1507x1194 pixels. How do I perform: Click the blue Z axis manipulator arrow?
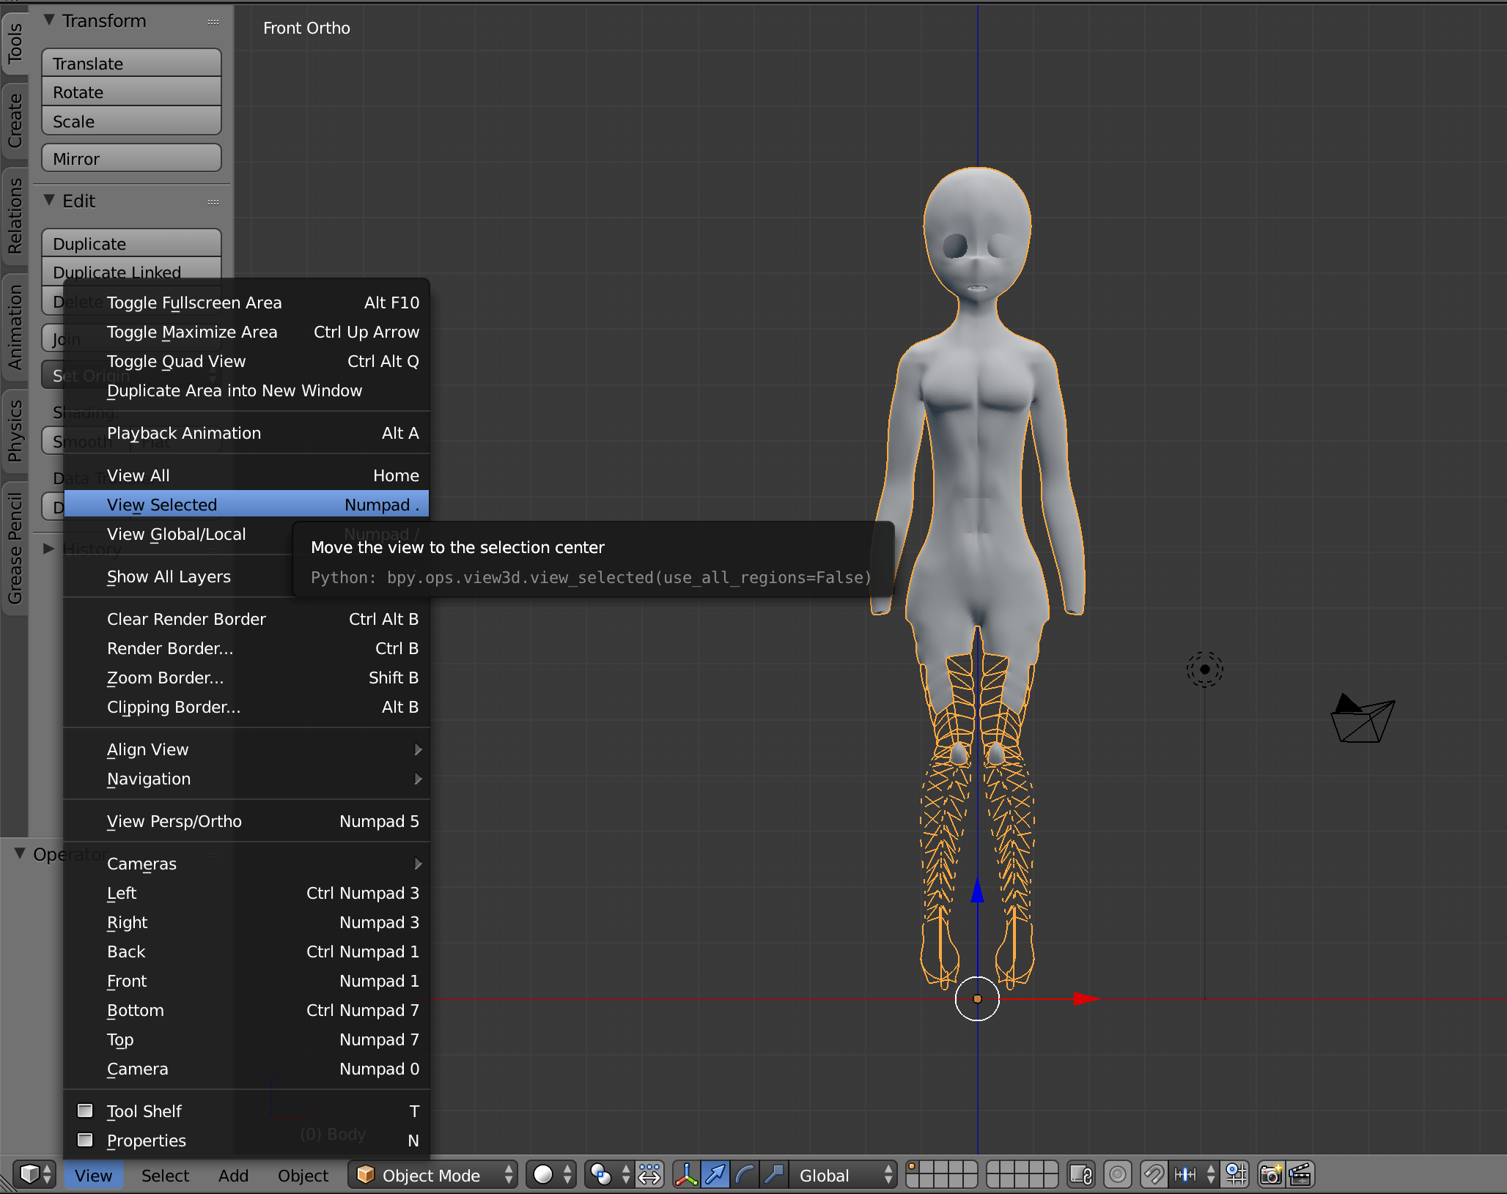click(x=977, y=890)
